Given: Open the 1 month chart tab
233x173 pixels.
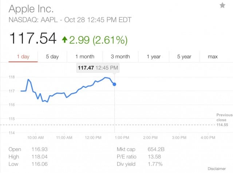Looking at the screenshot, I should pyautogui.click(x=85, y=56).
